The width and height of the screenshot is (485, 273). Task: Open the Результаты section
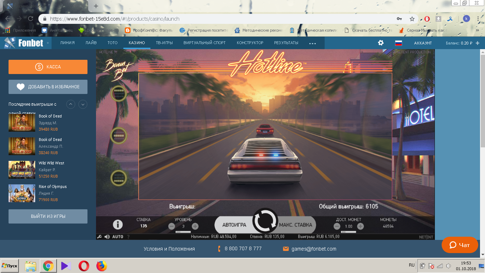(286, 43)
